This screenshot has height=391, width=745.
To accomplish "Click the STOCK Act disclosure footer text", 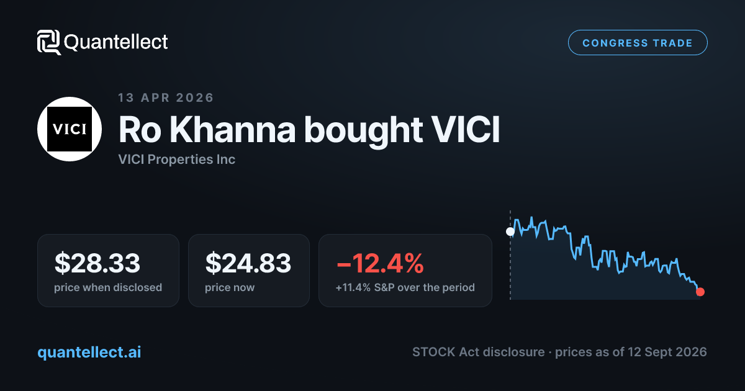I will click(x=559, y=352).
